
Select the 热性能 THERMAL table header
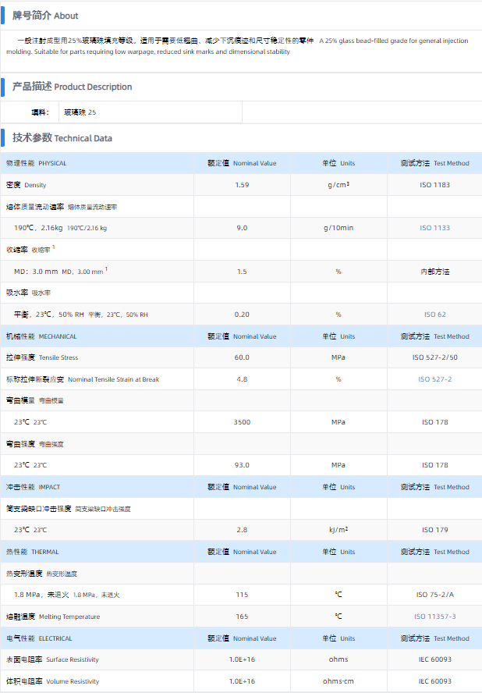point(32,552)
